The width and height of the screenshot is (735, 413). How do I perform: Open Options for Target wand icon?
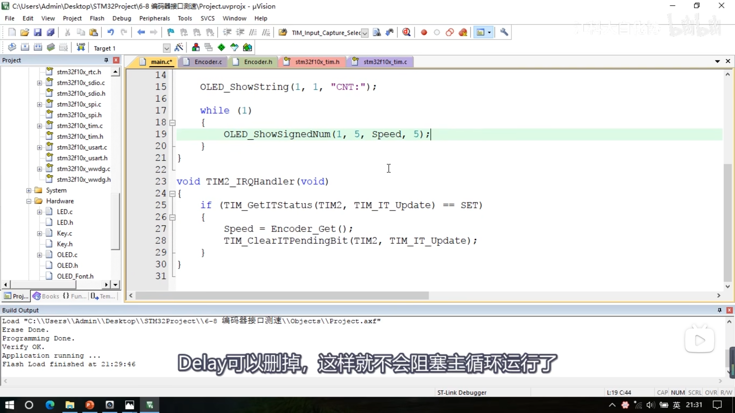[179, 47]
